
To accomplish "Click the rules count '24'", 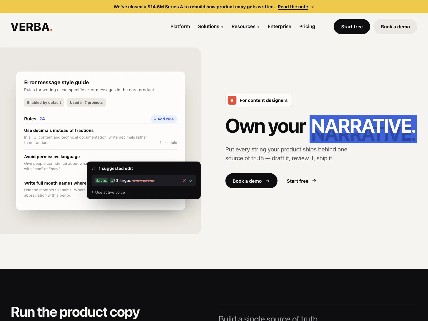I will (x=42, y=119).
